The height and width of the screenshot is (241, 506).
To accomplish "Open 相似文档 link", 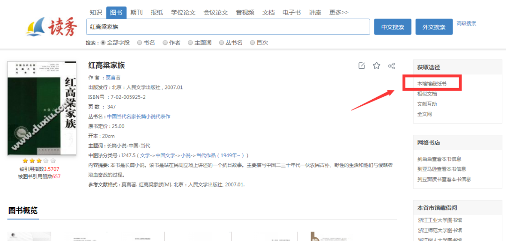I will [x=427, y=94].
